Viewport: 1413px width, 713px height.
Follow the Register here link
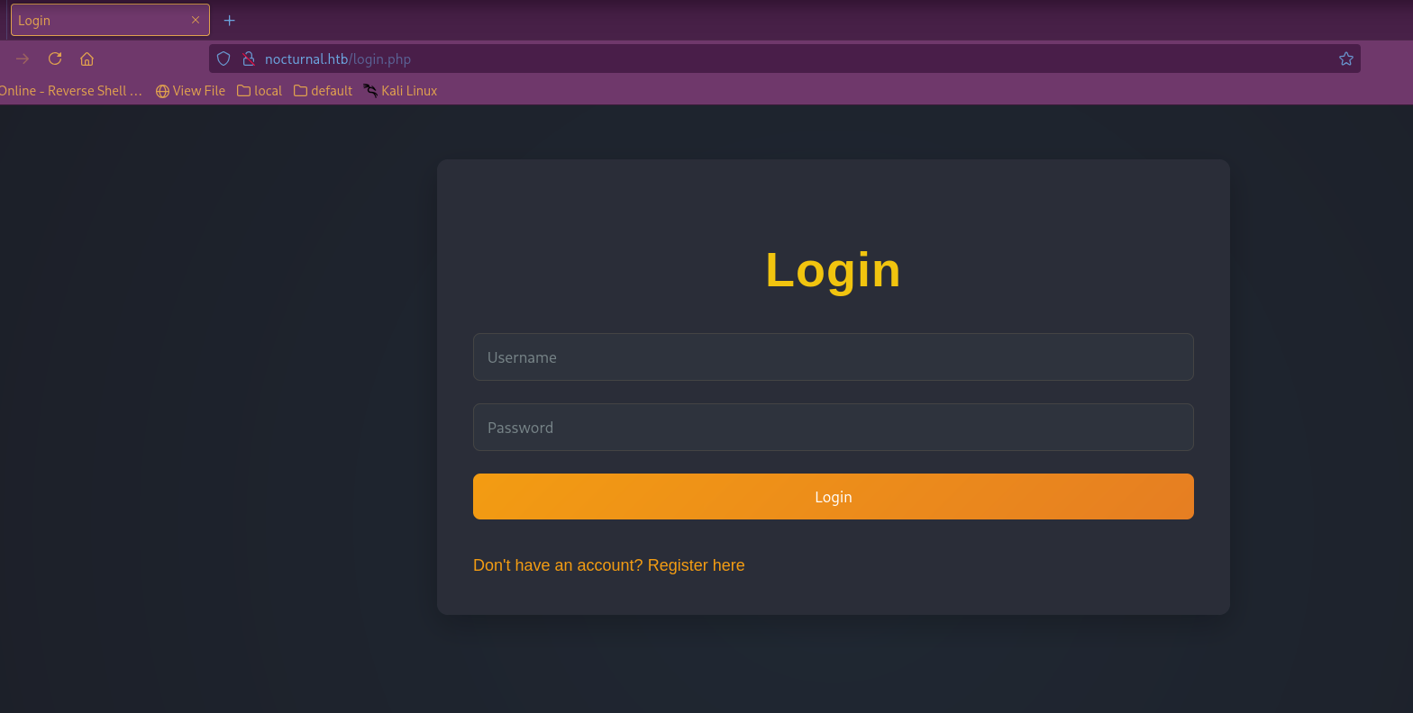point(696,565)
